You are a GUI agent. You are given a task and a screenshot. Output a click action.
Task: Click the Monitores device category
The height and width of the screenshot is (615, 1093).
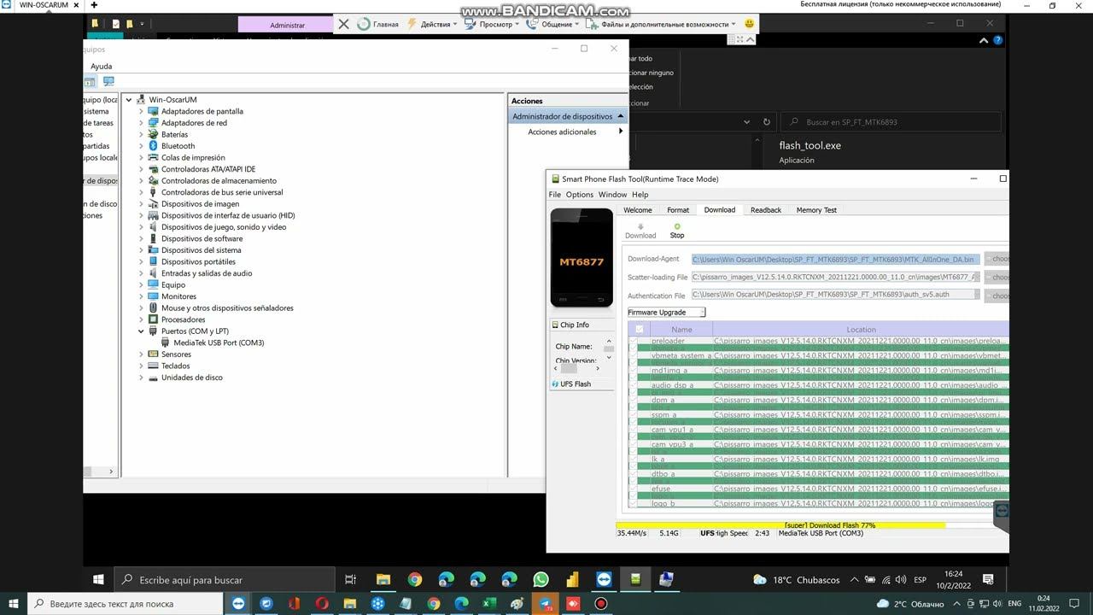pos(178,296)
